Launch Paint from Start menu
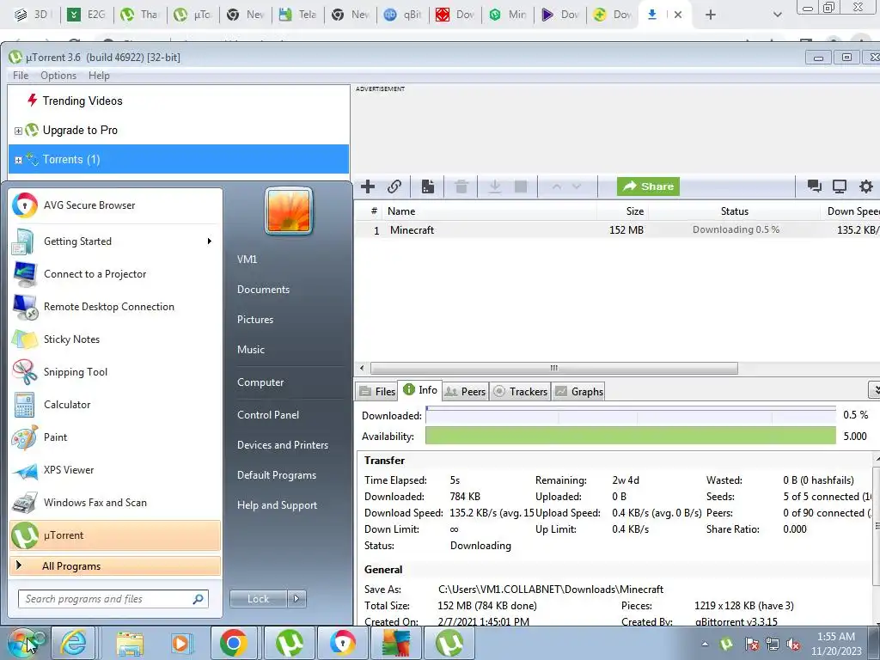The image size is (880, 660). click(x=115, y=437)
